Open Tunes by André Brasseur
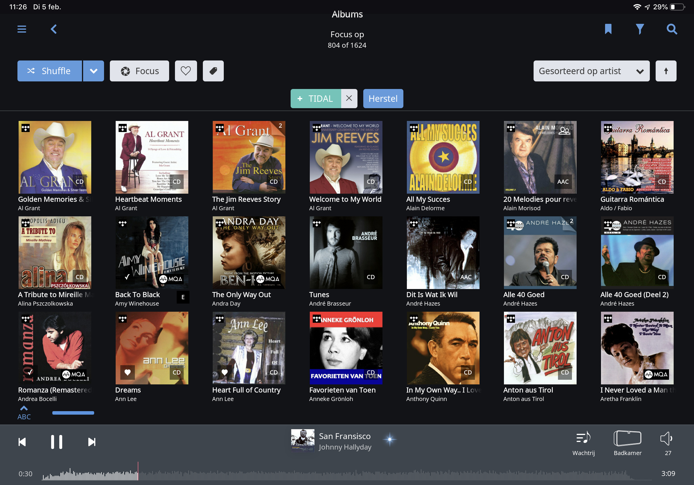 tap(346, 252)
